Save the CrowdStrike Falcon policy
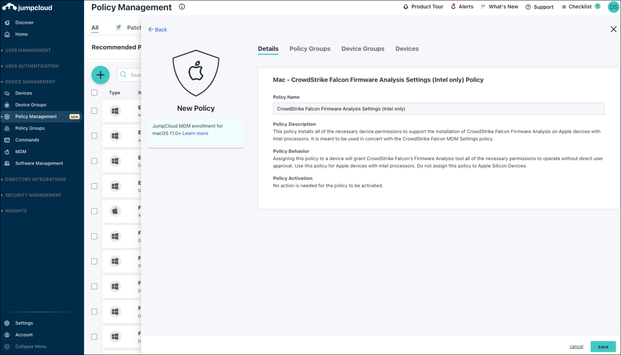Image resolution: width=621 pixels, height=355 pixels. pyautogui.click(x=603, y=347)
